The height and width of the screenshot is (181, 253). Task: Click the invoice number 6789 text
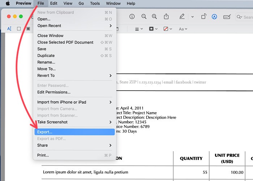145,127
